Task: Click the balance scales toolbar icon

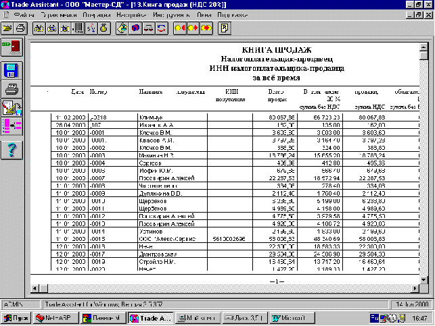Action: tap(148, 28)
